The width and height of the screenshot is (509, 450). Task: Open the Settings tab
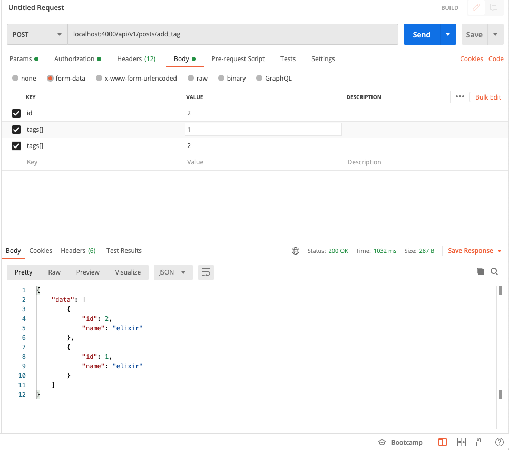323,59
